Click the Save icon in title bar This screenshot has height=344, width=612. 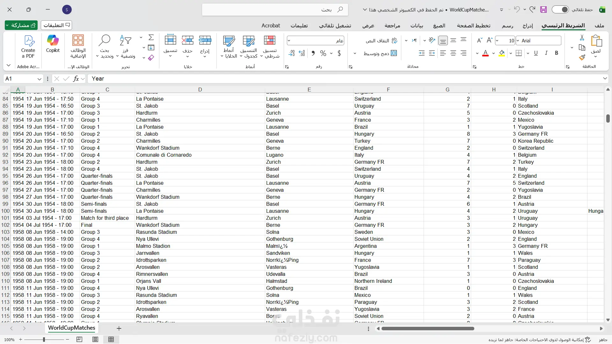click(543, 10)
